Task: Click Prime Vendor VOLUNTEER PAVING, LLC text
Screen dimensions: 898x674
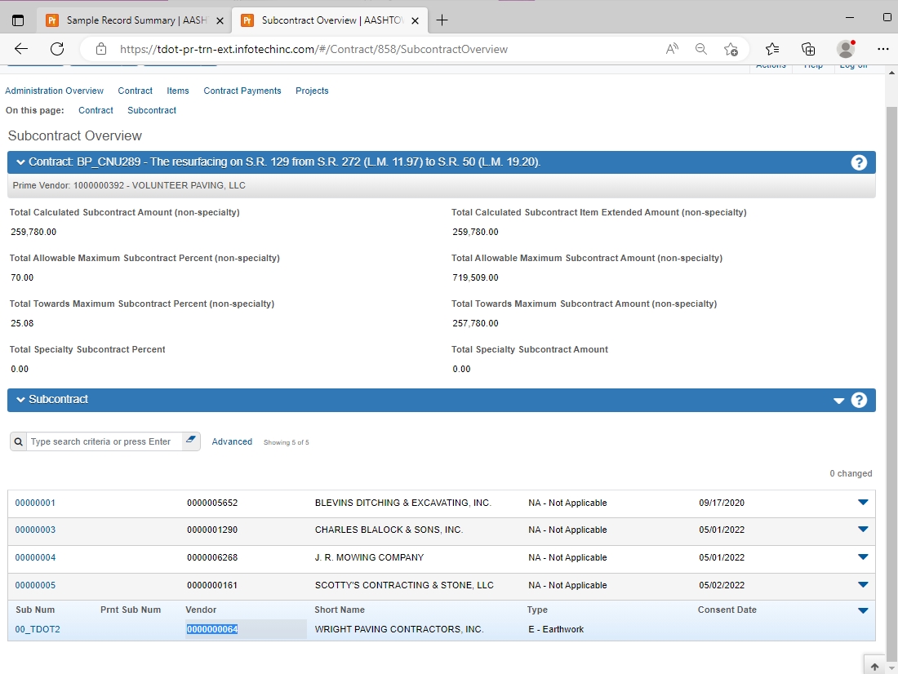Action: pyautogui.click(x=129, y=185)
